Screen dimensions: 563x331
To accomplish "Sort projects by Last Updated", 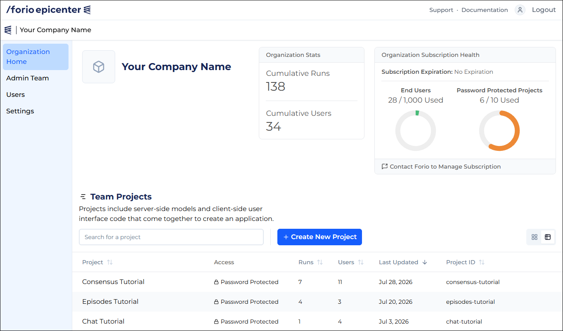I will [x=403, y=262].
